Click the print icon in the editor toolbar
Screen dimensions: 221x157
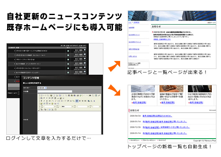pos(78,96)
